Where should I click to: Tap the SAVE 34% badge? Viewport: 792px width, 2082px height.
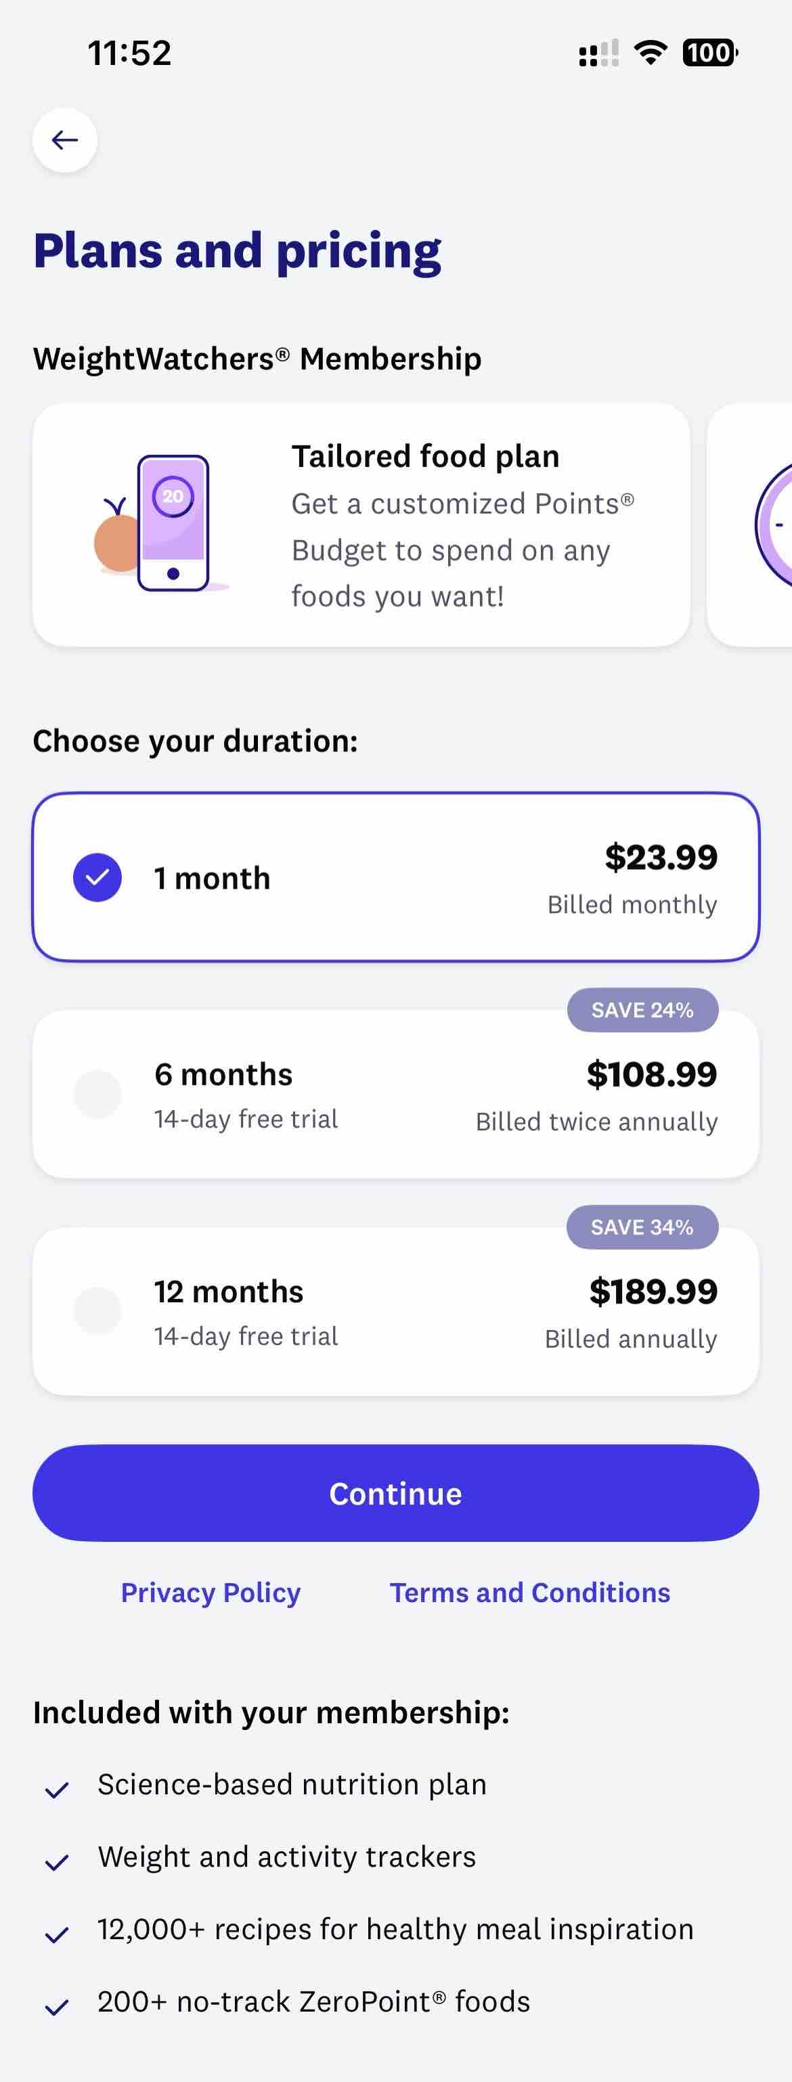pos(642,1227)
